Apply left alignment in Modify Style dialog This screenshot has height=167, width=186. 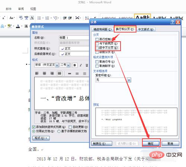(37, 73)
